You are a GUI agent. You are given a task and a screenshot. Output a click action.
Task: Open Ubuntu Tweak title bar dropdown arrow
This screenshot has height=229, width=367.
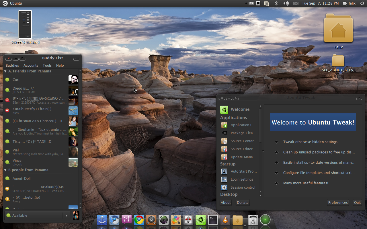(359, 98)
